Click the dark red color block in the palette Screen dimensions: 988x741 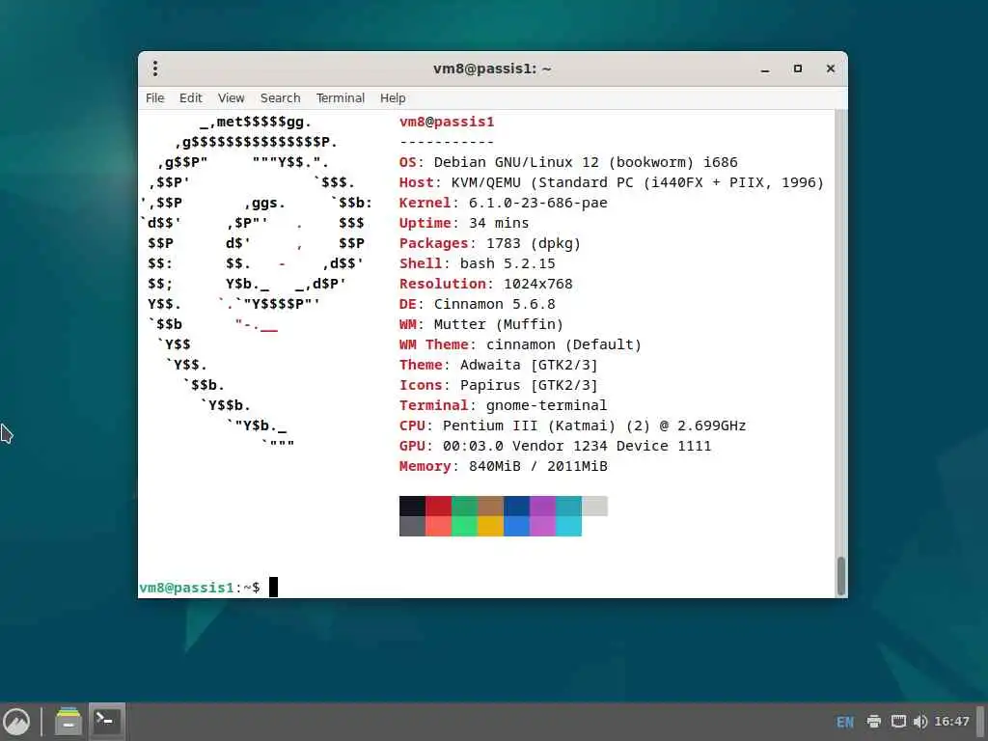pyautogui.click(x=439, y=506)
